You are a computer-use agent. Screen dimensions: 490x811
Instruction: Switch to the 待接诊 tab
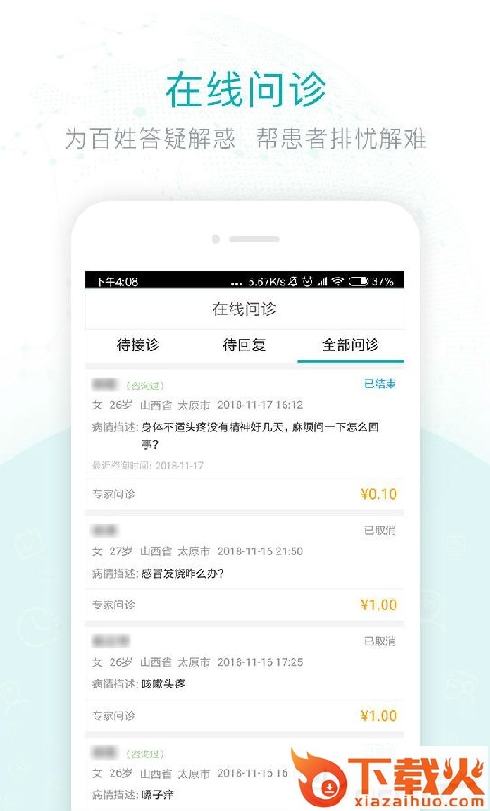138,345
